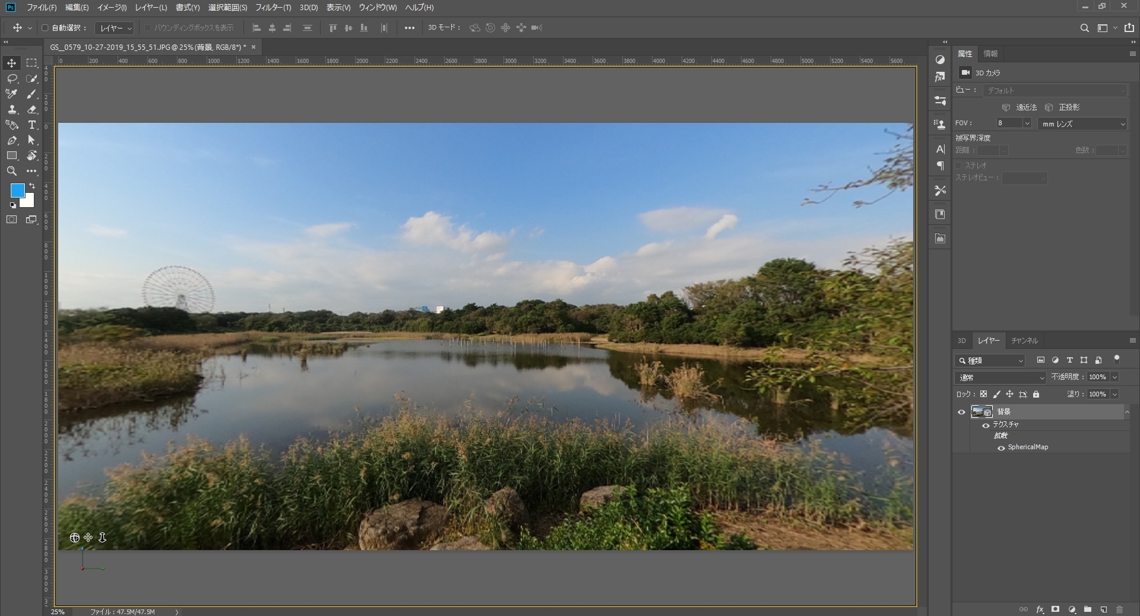Enable the lock transparent pixels option
Viewport: 1140px width, 616px height.
[x=984, y=394]
